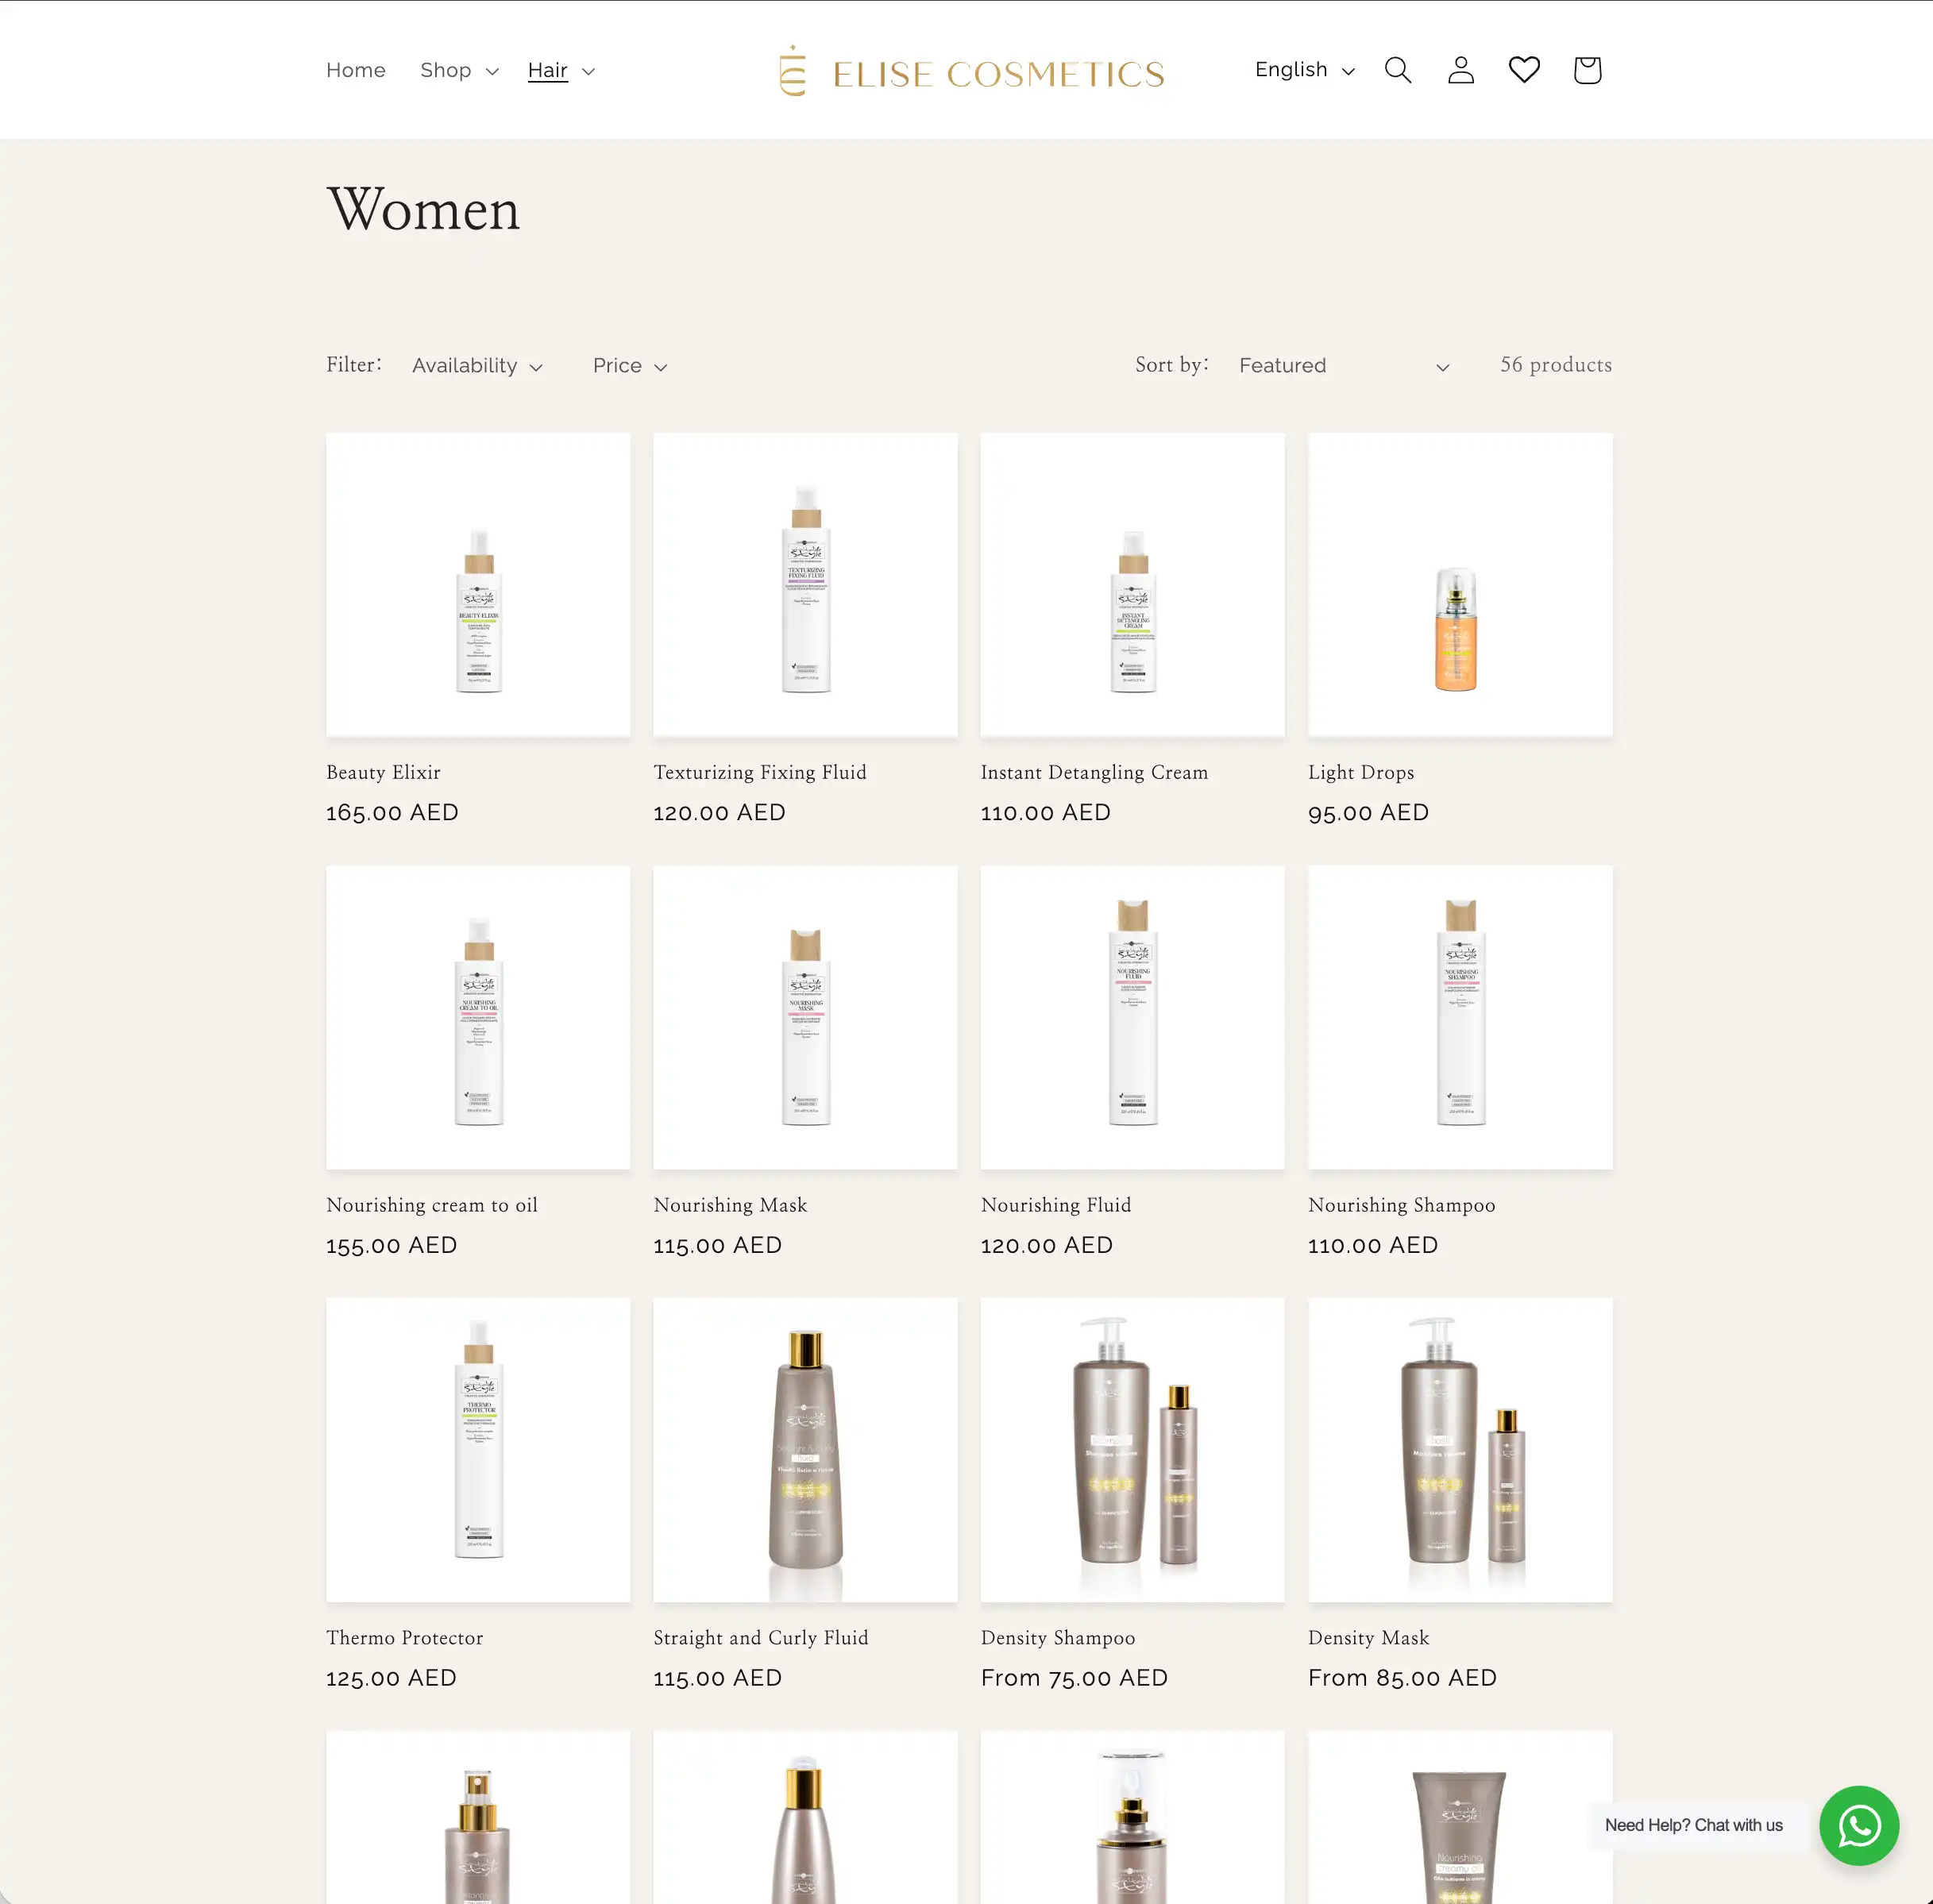Click the account user icon
Viewport: 1933px width, 1904px height.
(1460, 70)
